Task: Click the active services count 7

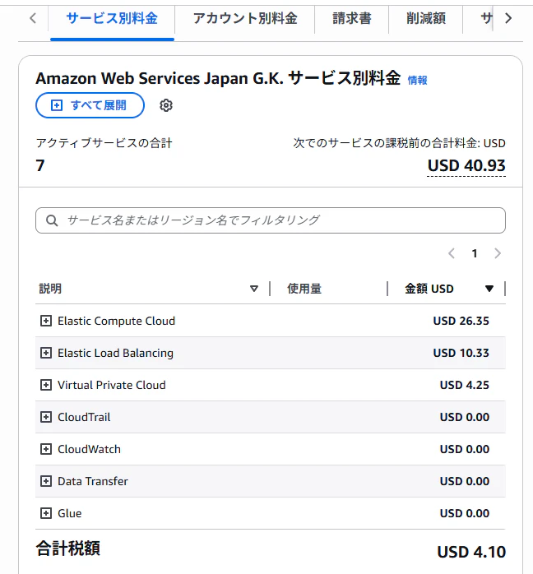Action: click(40, 165)
